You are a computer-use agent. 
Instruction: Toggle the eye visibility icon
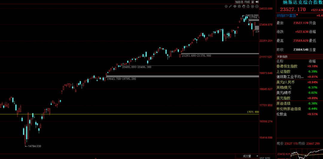click(235, 6)
